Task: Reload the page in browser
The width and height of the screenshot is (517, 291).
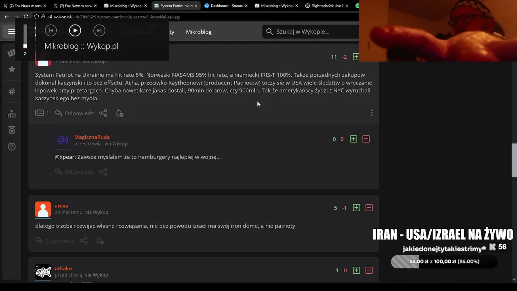Action: point(26,17)
